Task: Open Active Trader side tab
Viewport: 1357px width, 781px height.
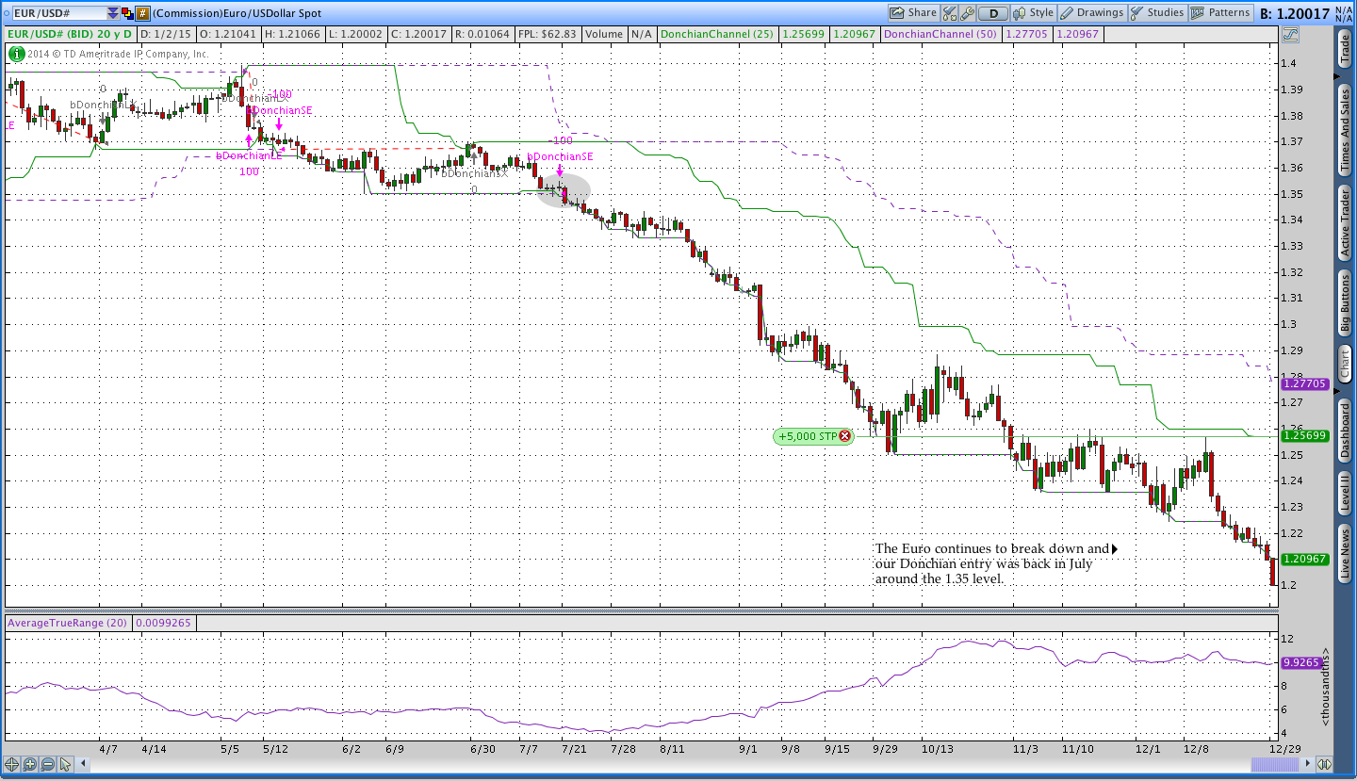Action: pos(1345,222)
